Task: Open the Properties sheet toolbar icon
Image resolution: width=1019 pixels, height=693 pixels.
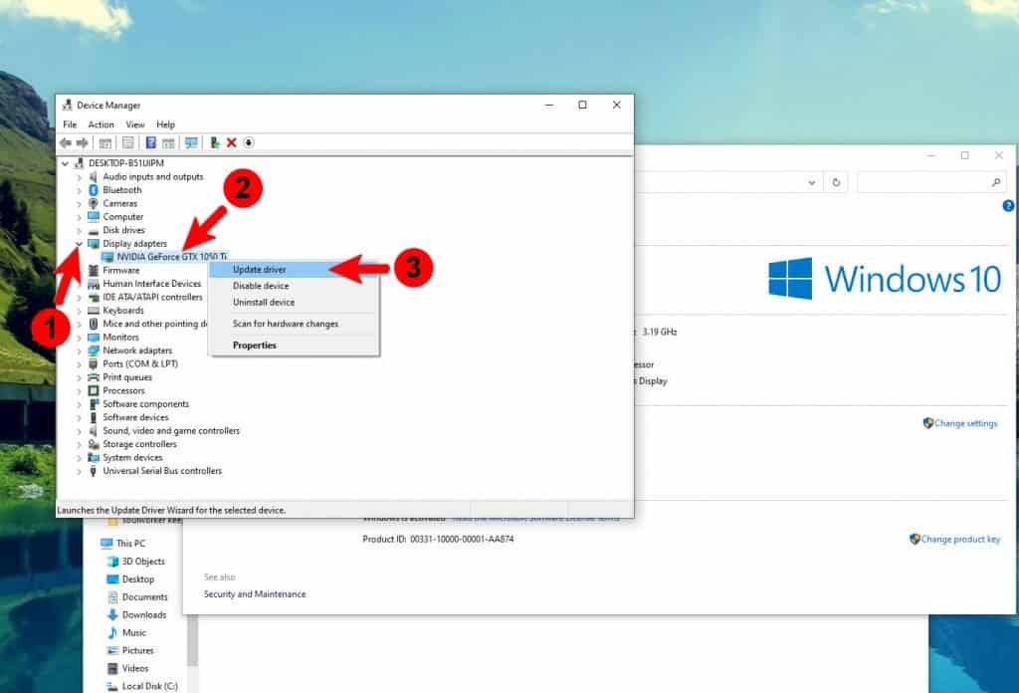Action: tap(128, 143)
